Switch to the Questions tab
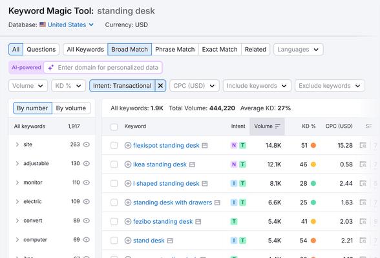Image resolution: width=380 pixels, height=258 pixels. [41, 50]
